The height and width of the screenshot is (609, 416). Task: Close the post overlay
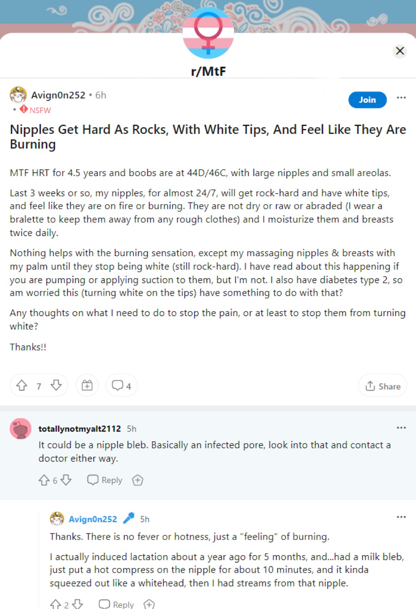(400, 51)
